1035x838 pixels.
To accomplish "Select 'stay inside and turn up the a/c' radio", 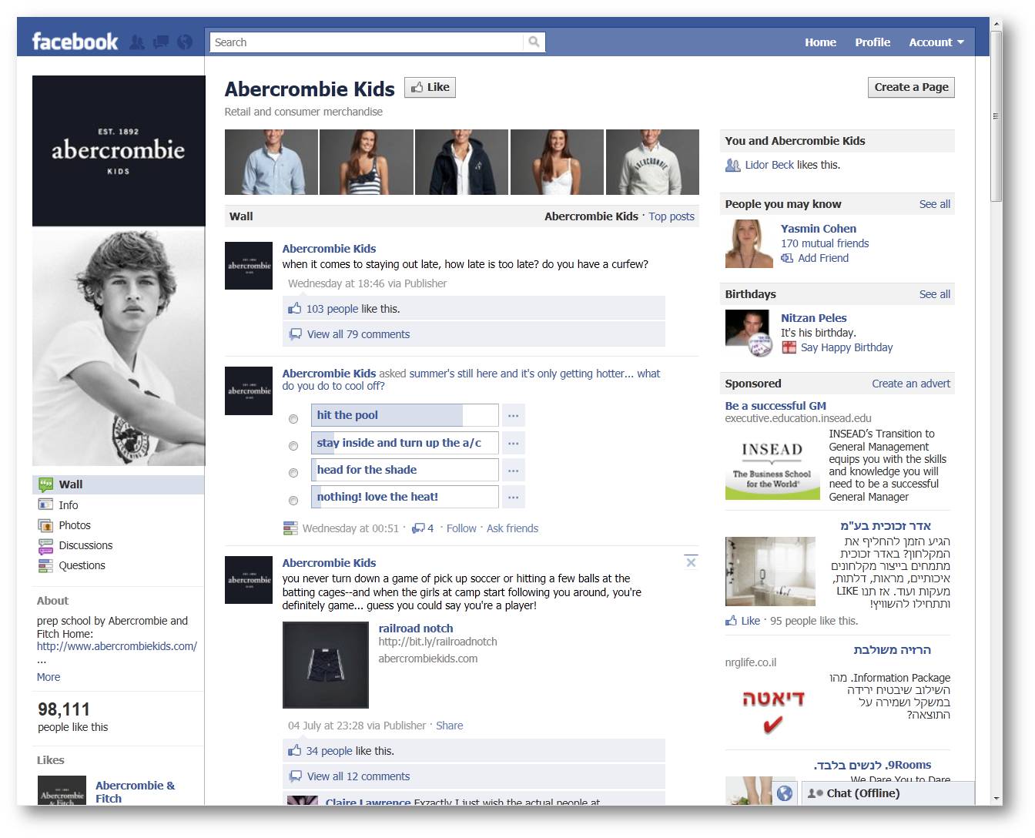I will pyautogui.click(x=293, y=446).
